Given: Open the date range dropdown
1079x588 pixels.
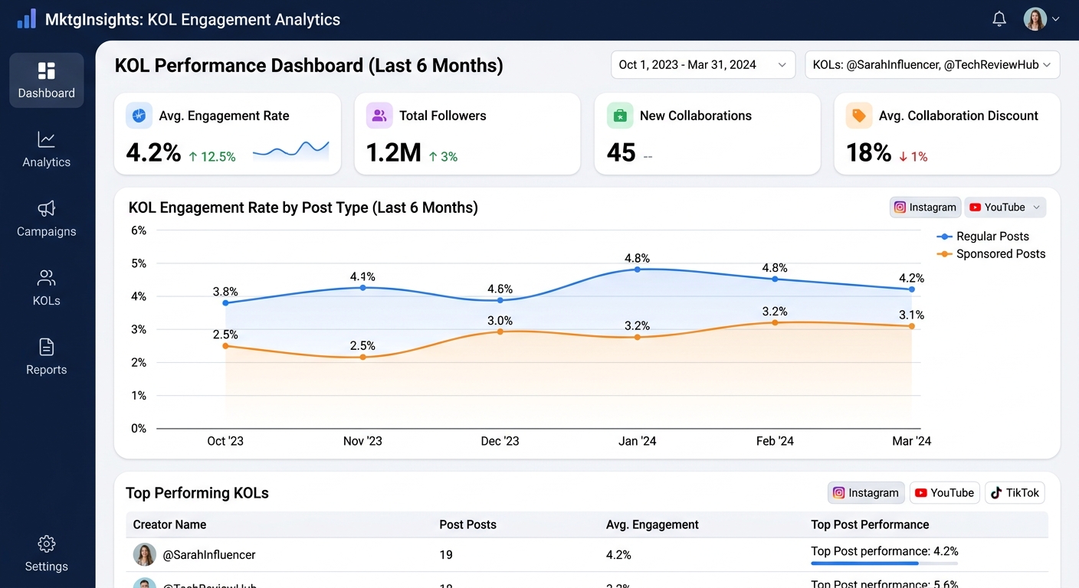Looking at the screenshot, I should coord(703,65).
